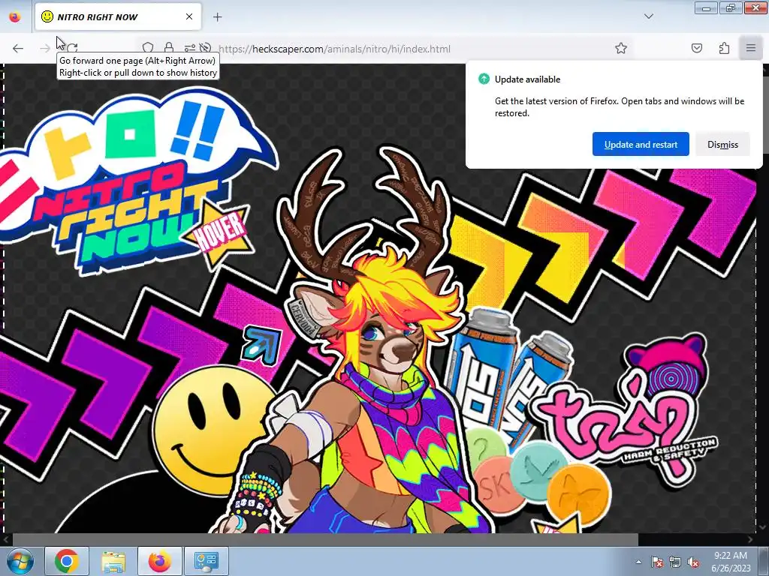Screen dimensions: 769x576
Task: Reload the current page
Action: pyautogui.click(x=73, y=48)
